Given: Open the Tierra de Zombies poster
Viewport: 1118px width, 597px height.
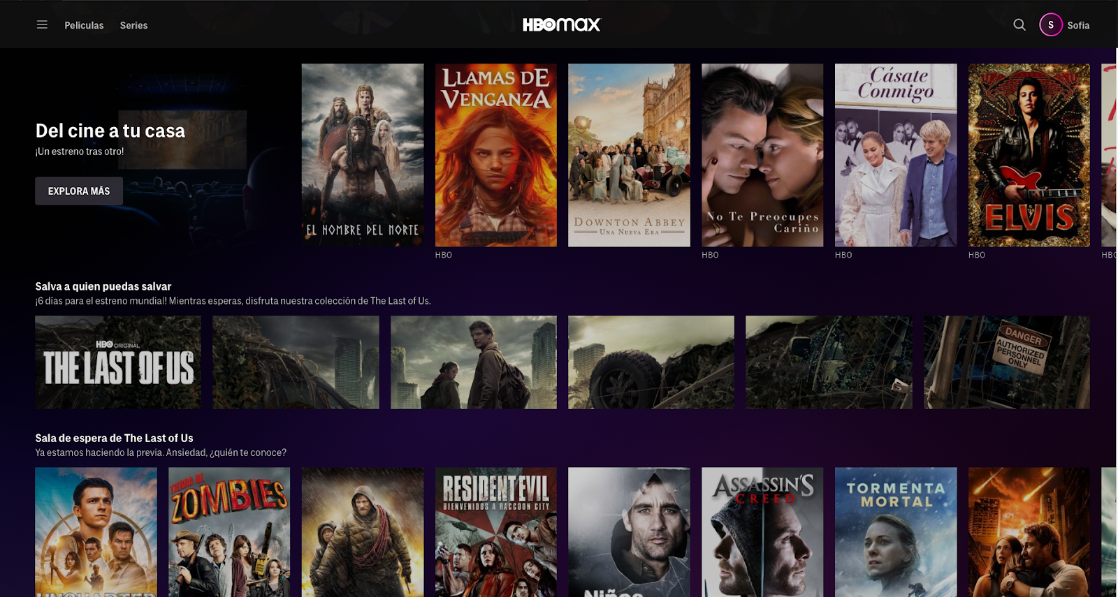Looking at the screenshot, I should [x=229, y=532].
